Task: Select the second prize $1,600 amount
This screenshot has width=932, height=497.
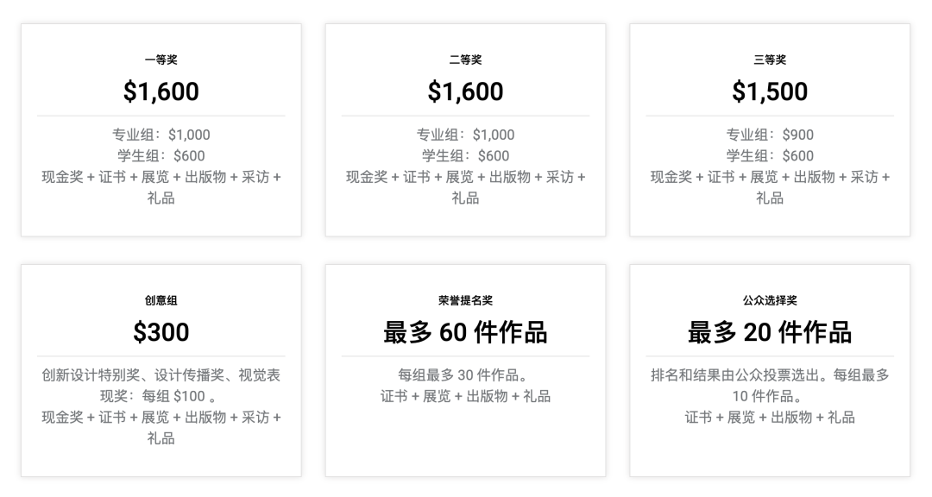Action: pos(465,91)
